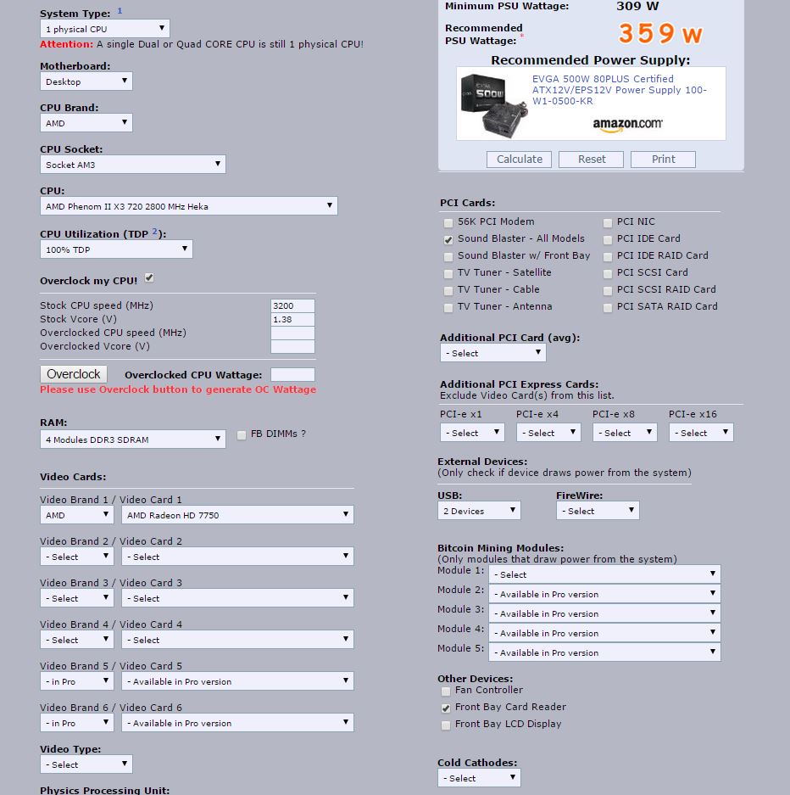Click the Overclocked CPU speed field

tap(292, 333)
